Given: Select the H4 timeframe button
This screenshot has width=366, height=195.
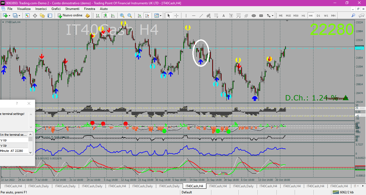Looking at the screenshot, I should 311,16.
